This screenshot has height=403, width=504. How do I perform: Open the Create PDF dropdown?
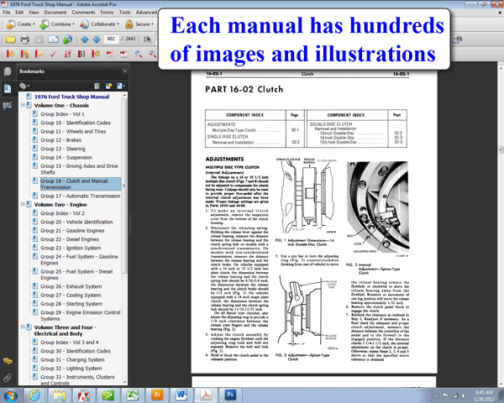20,24
